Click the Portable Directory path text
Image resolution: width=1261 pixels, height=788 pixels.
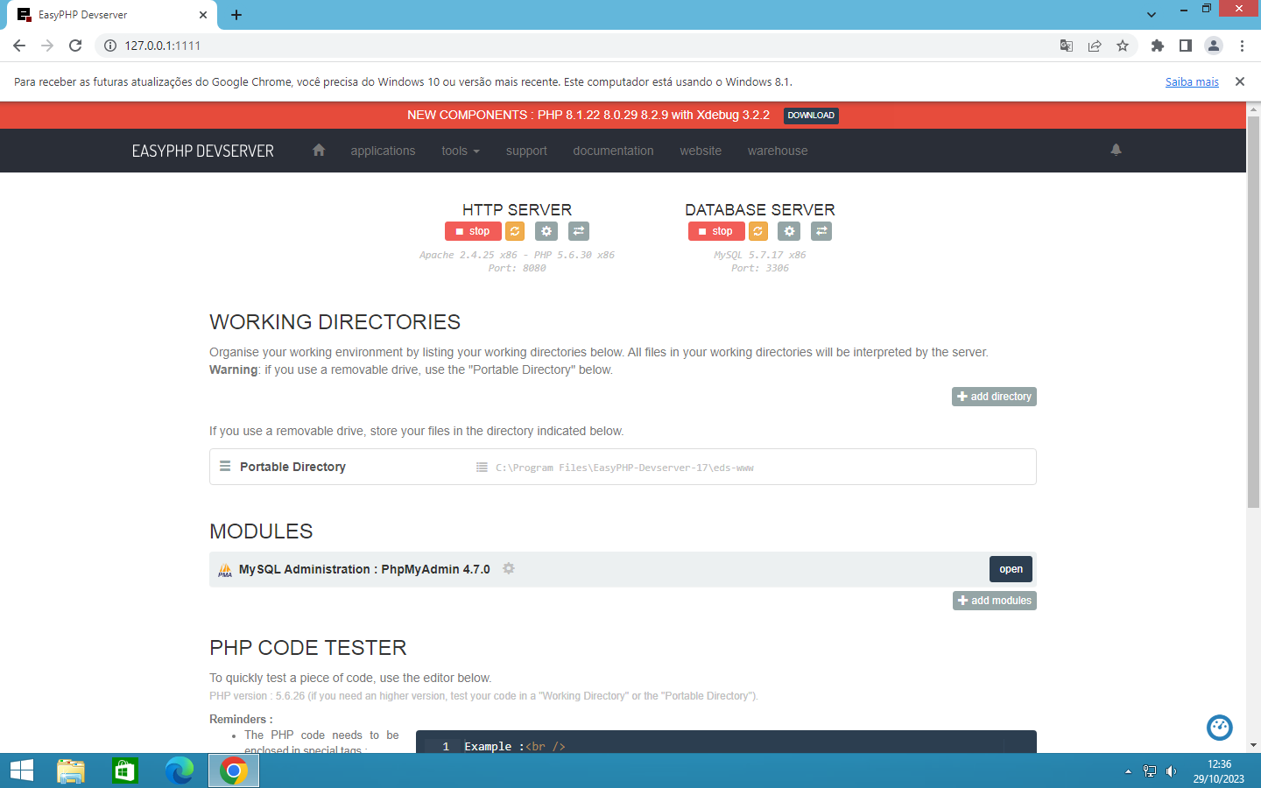[624, 468]
